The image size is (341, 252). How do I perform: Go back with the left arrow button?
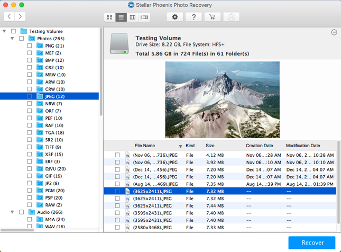coord(9,16)
